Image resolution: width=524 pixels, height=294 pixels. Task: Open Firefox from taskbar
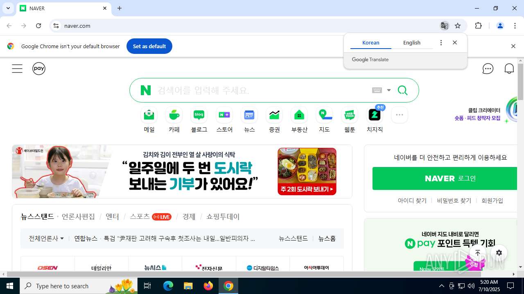208,286
